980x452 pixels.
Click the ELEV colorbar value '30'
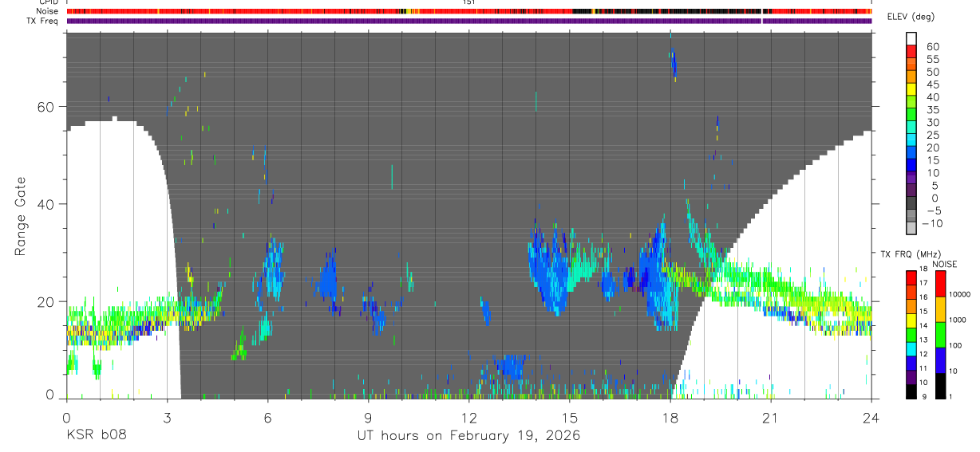point(932,123)
